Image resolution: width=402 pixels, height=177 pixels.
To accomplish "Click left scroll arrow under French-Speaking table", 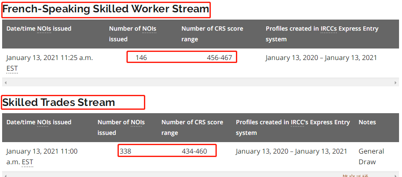I will coord(5,83).
